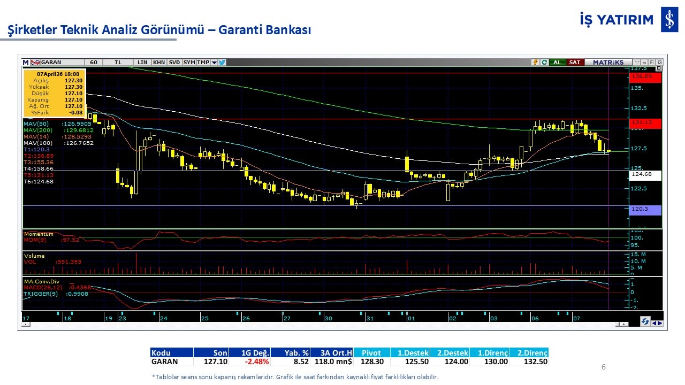Refresh chart with green circular arrow icon
The image size is (685, 385).
tap(544, 63)
